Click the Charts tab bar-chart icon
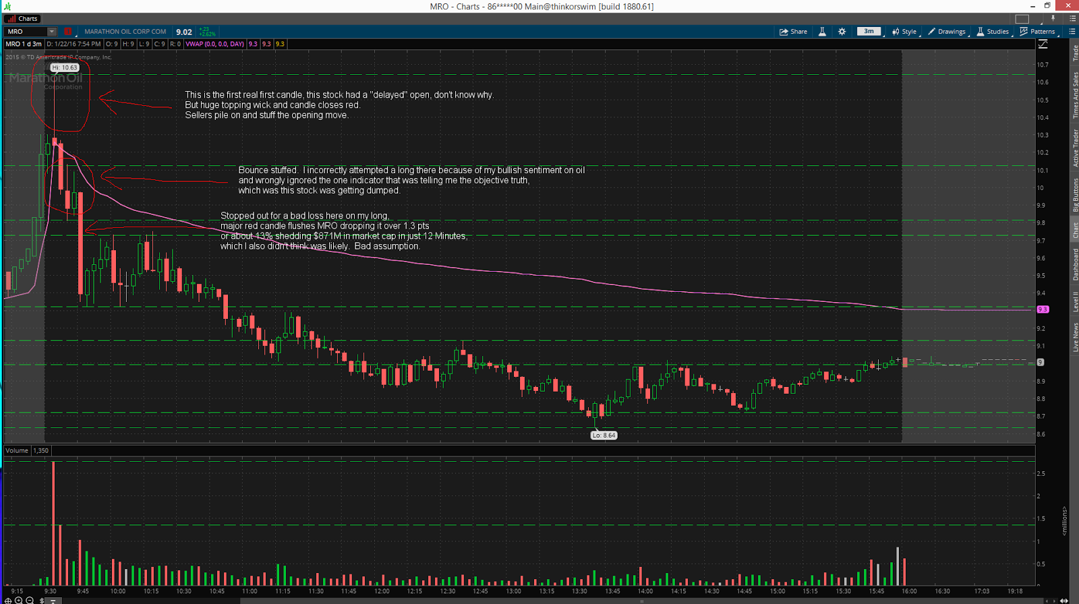 tap(11, 19)
